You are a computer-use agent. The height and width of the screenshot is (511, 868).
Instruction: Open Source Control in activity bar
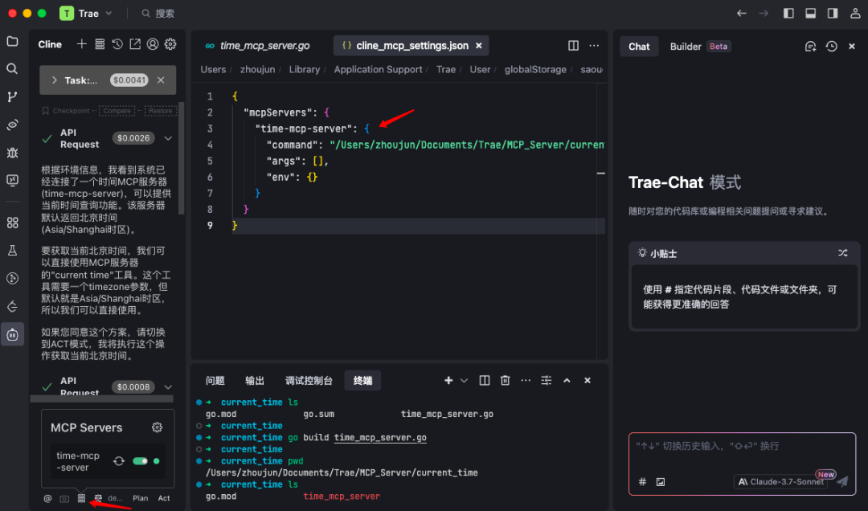click(x=12, y=96)
